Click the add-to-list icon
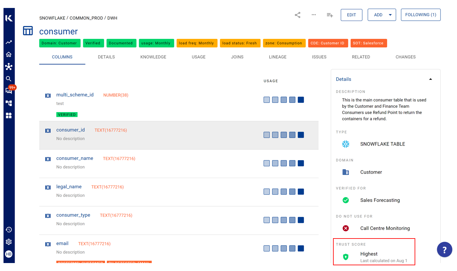 click(x=330, y=15)
